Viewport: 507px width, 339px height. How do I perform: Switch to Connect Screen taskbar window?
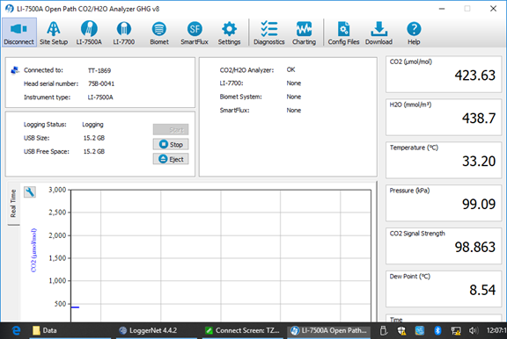[x=243, y=330]
